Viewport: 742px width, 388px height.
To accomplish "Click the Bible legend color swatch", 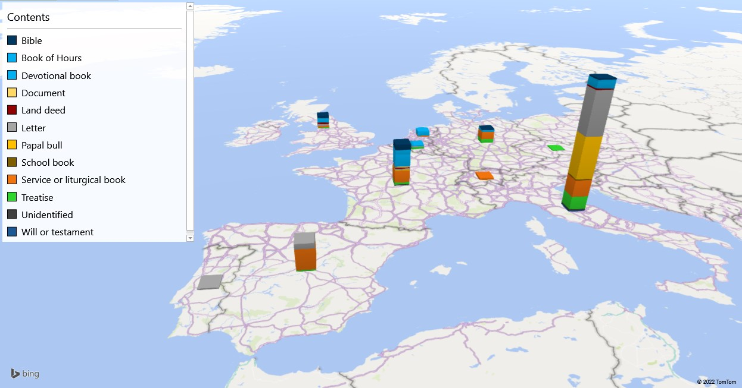I will pyautogui.click(x=12, y=40).
